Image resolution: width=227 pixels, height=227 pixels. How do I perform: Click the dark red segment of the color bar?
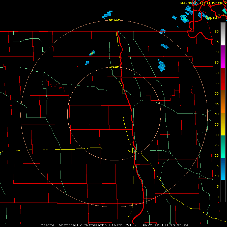click(x=223, y=79)
